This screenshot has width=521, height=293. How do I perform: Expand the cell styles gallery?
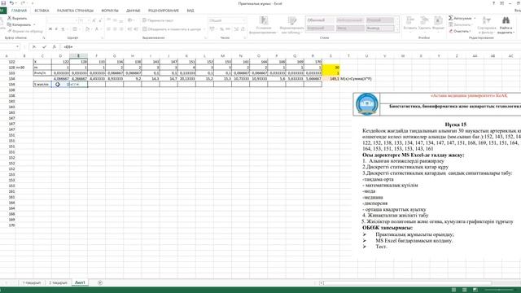(x=397, y=30)
